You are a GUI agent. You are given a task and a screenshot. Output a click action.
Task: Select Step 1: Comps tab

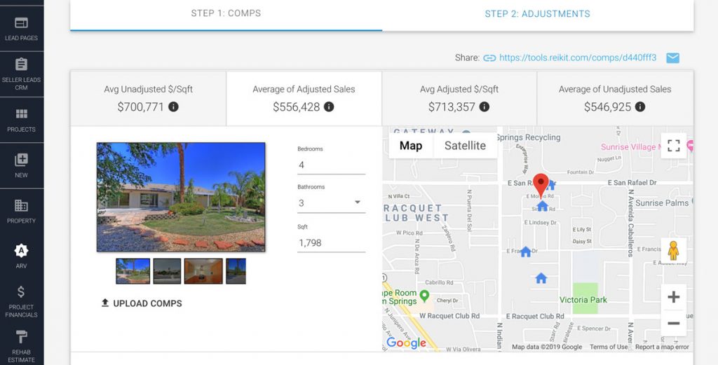[x=226, y=14]
